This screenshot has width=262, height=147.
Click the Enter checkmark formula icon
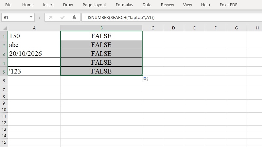pyautogui.click(x=62, y=17)
